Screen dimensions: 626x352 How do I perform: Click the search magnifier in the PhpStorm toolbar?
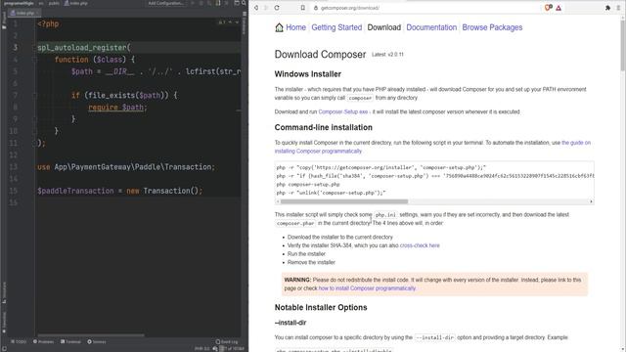click(244, 3)
